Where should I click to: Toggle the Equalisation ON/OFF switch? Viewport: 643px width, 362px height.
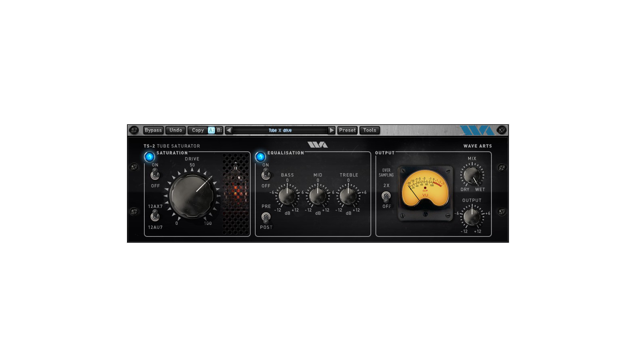pyautogui.click(x=266, y=175)
